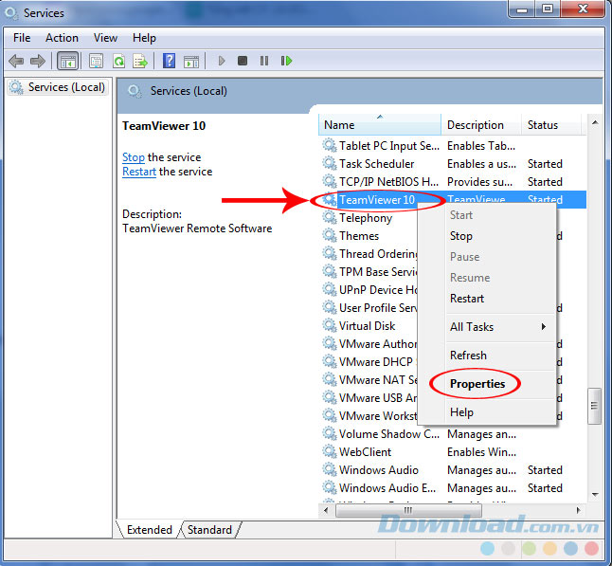Open the View menu
Screen dimensions: 612x566
(x=105, y=38)
